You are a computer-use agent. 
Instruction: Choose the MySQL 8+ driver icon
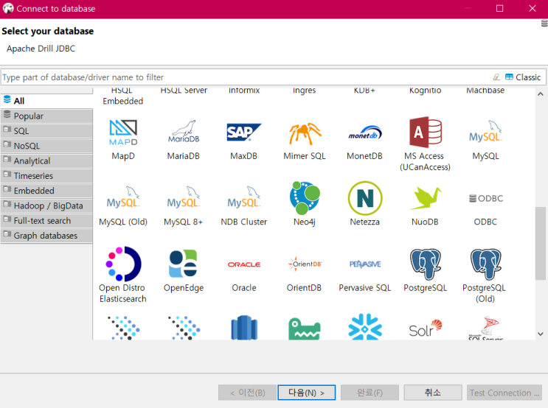184,197
